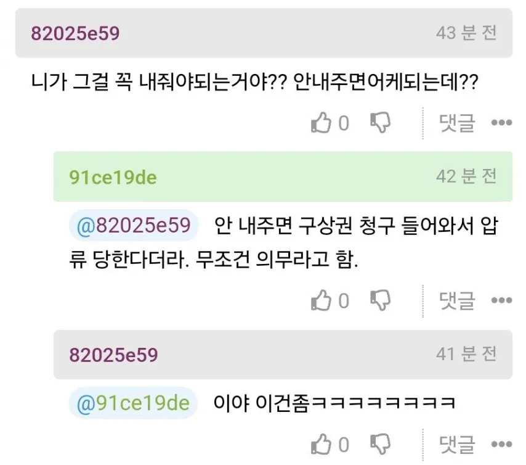
Task: Click the like count 0 on the bottom comment
Action: pos(344,444)
